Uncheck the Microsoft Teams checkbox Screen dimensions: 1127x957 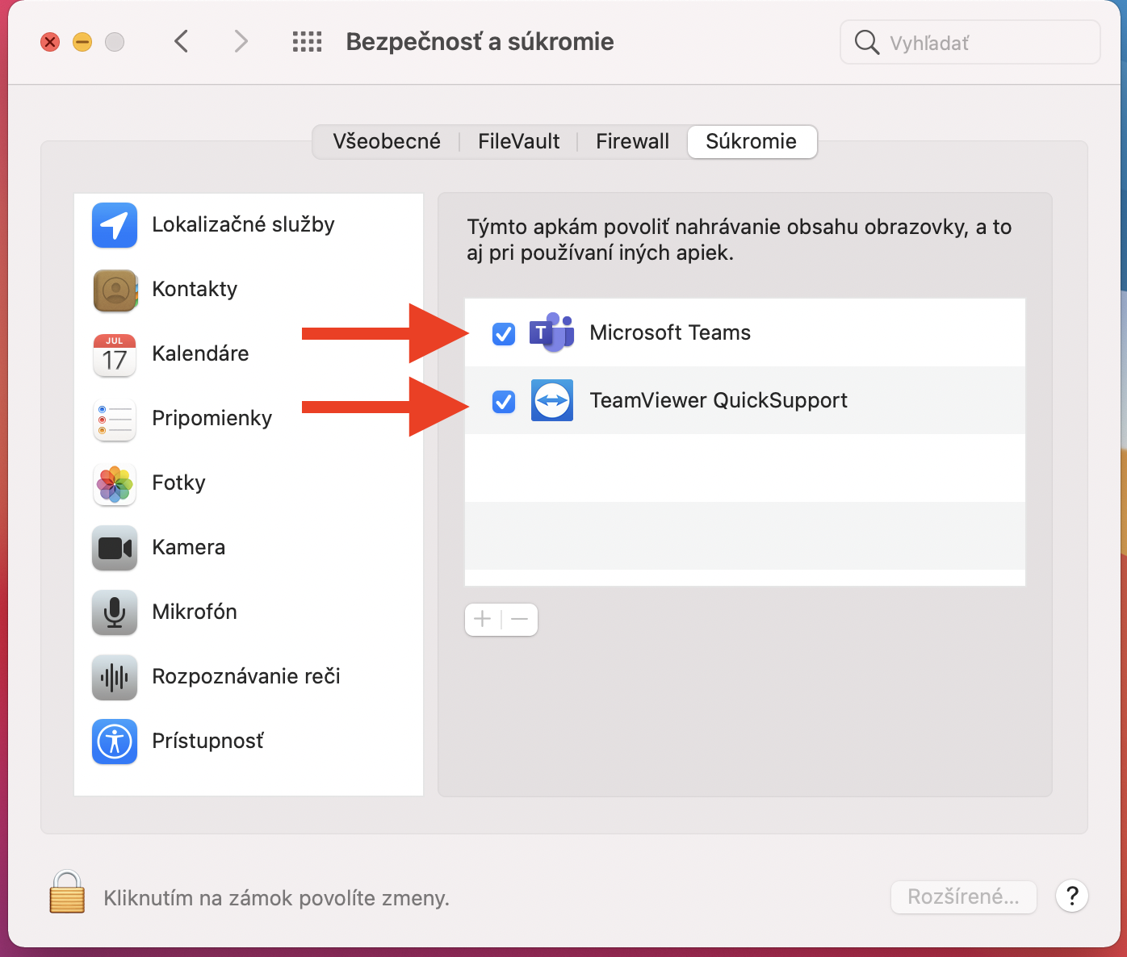coord(504,333)
